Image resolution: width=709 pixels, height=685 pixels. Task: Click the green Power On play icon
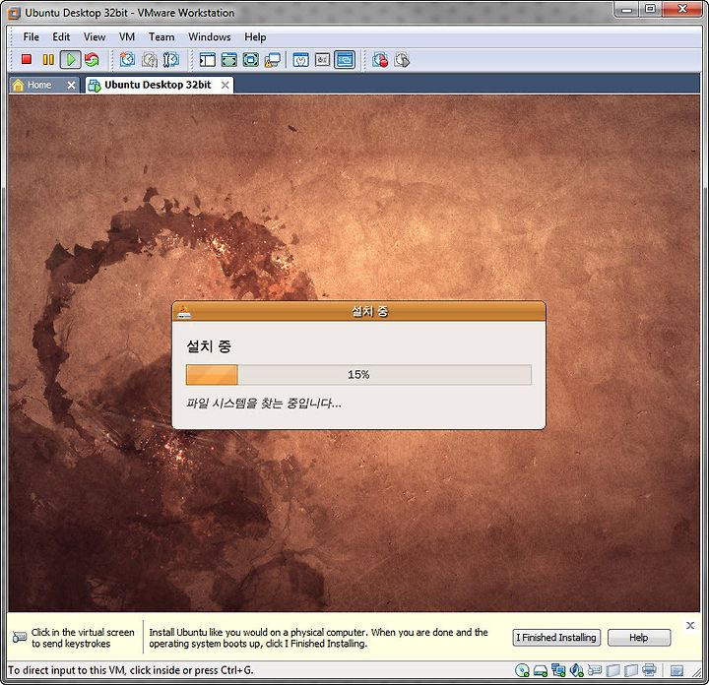(x=71, y=60)
